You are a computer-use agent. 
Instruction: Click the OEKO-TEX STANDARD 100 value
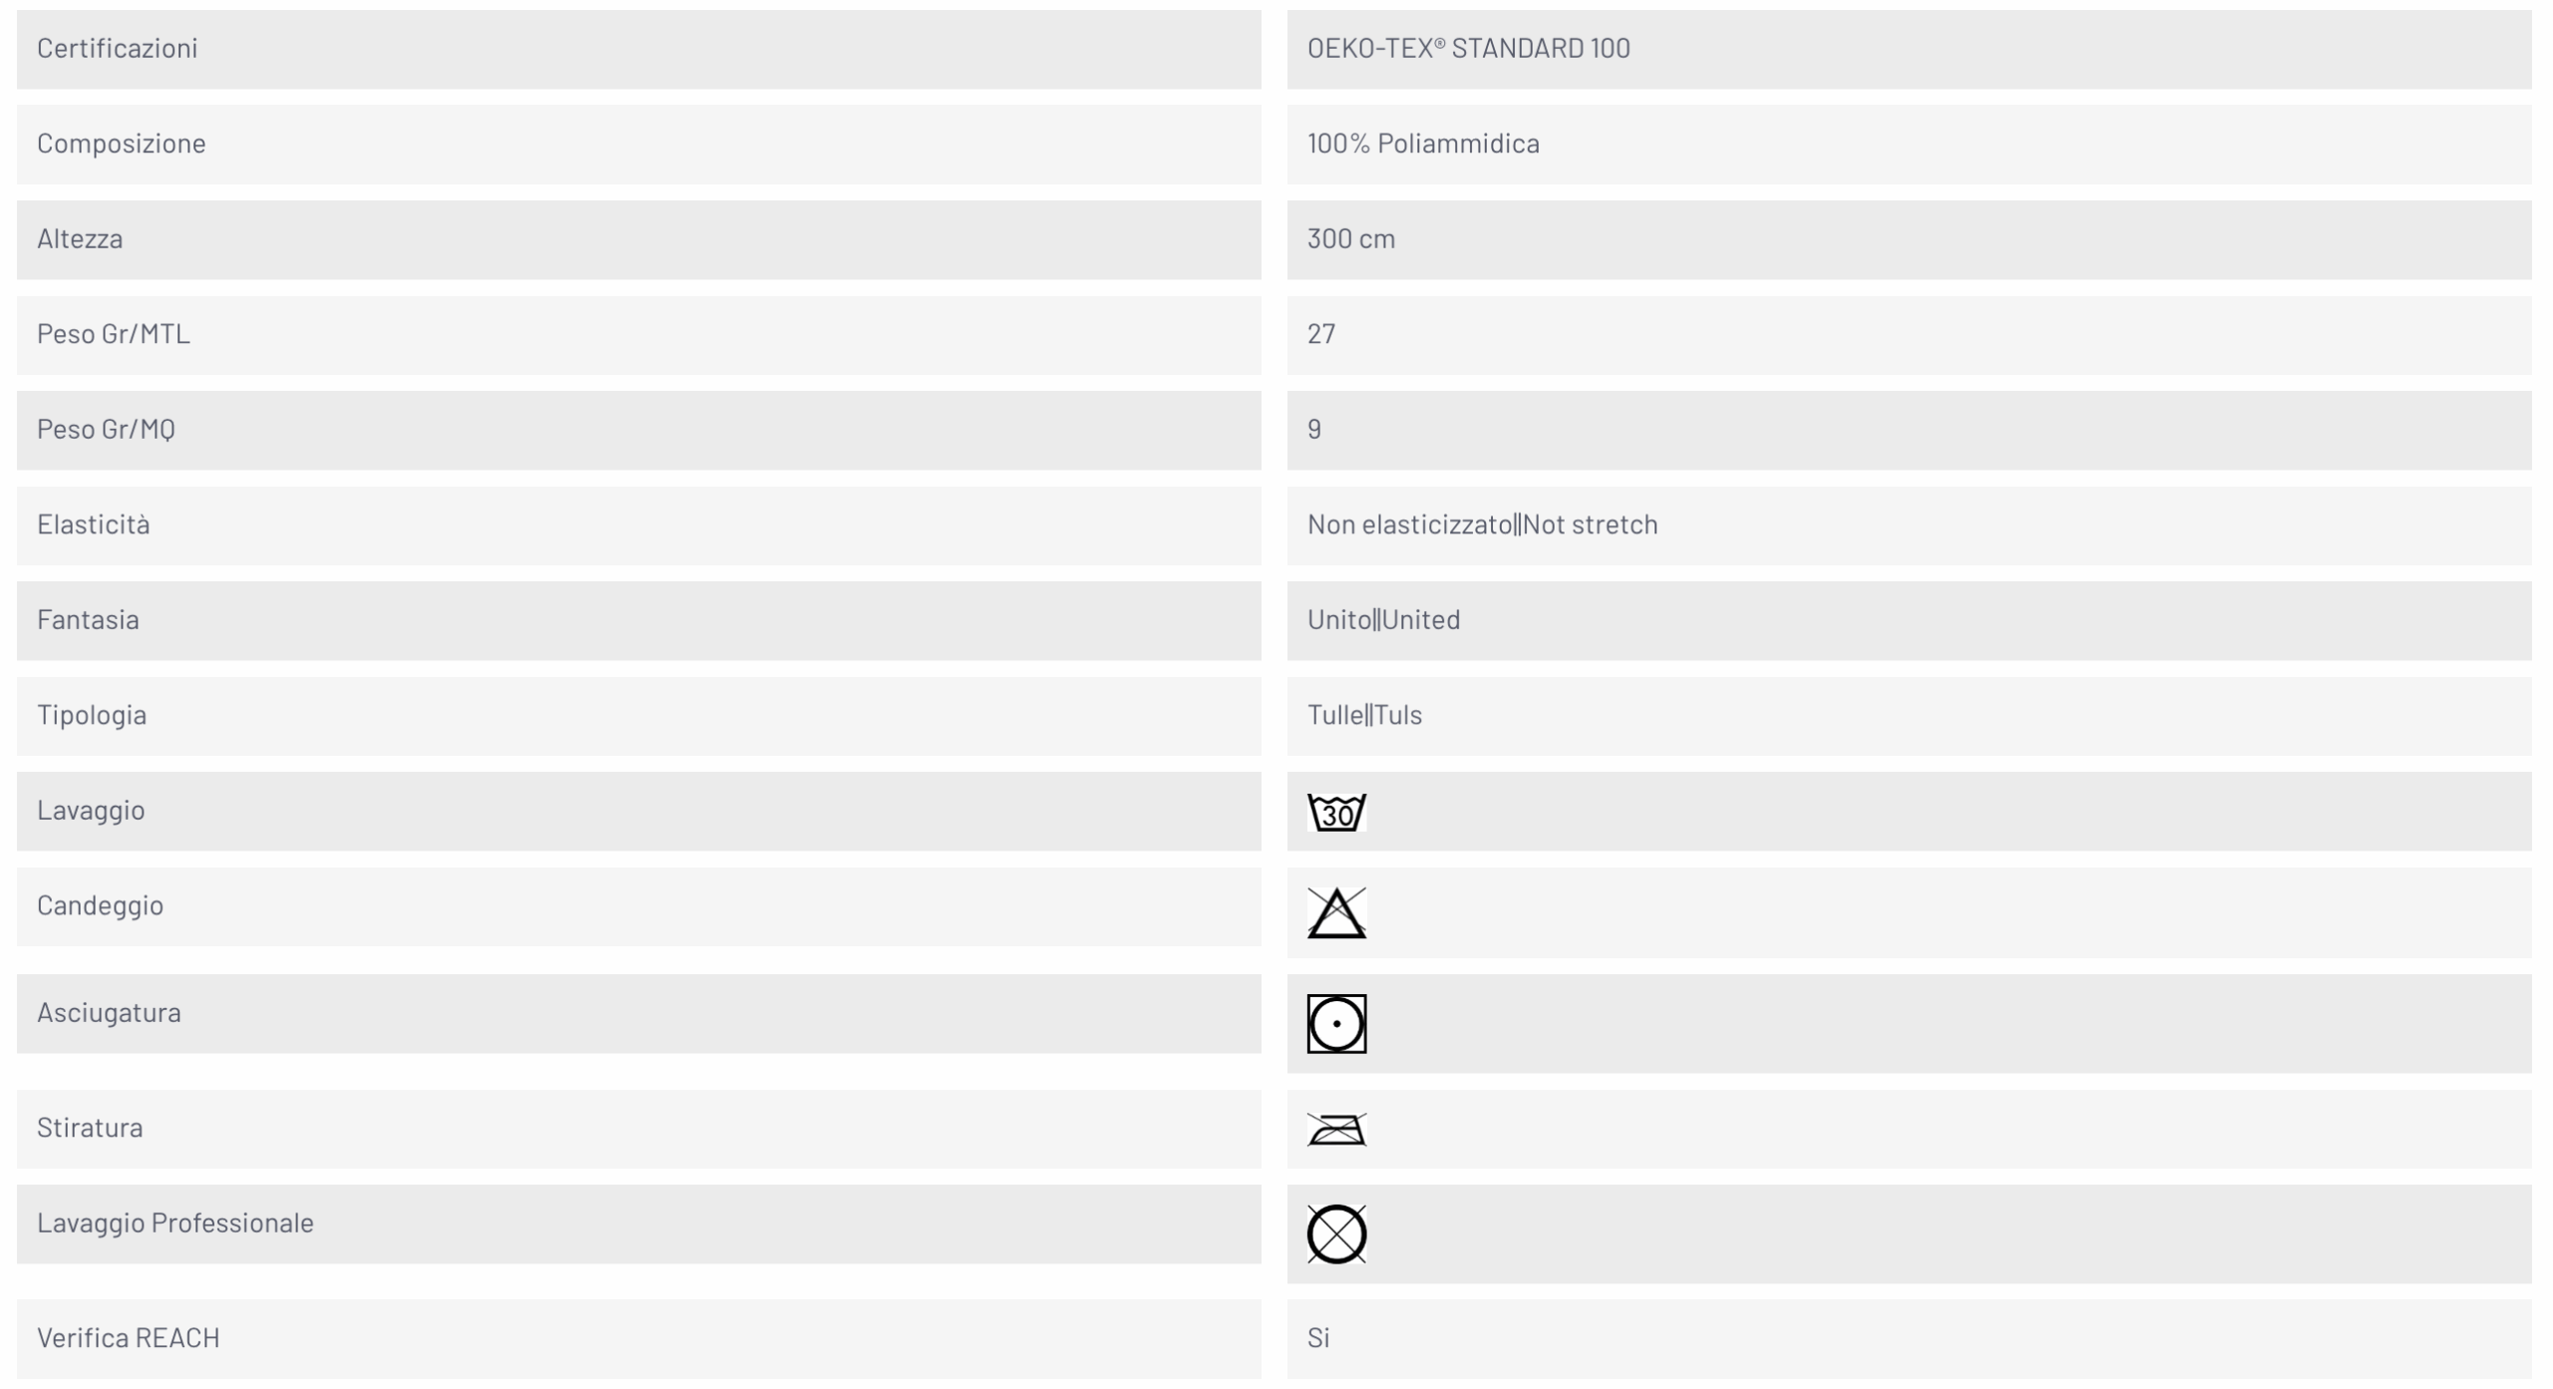click(x=1468, y=48)
